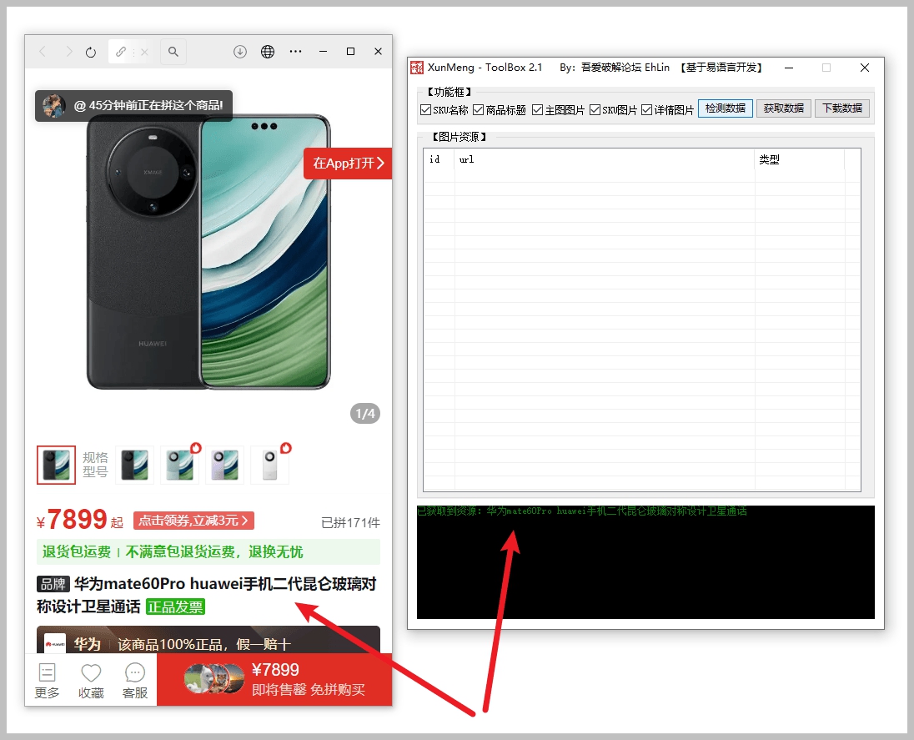Tap the 在App打开 red button

pos(348,164)
